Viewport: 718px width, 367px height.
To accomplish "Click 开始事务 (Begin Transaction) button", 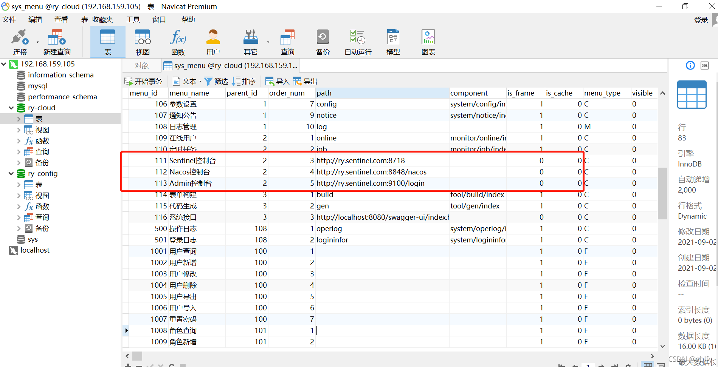I will click(x=143, y=81).
